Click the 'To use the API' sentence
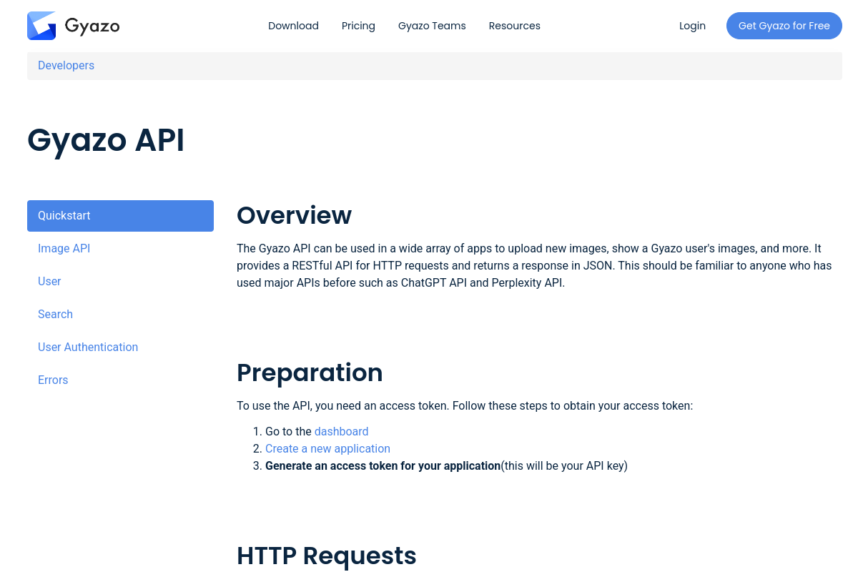 465,406
